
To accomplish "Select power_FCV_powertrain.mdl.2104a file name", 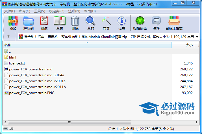I will [x=36, y=75].
